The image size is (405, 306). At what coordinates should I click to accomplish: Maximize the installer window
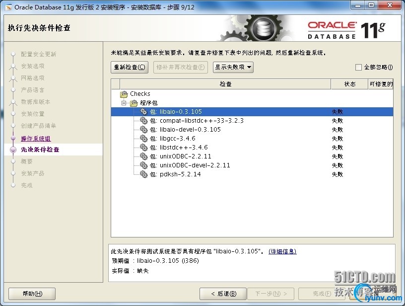tap(371, 5)
